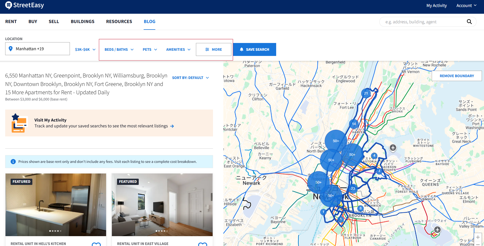
Task: Save the East Village listing with heart
Action: pyautogui.click(x=202, y=244)
